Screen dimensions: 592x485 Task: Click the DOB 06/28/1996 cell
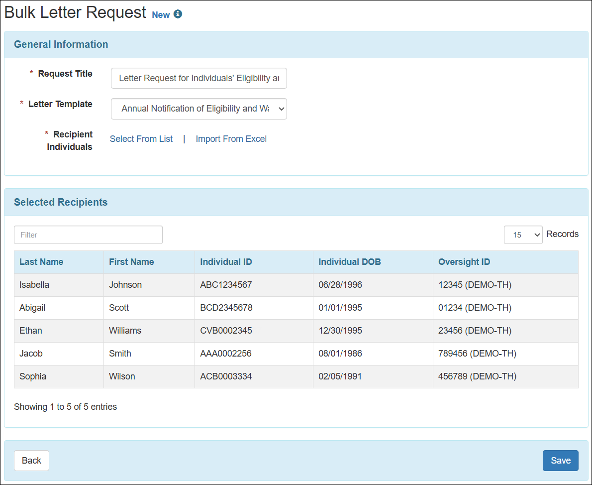373,285
